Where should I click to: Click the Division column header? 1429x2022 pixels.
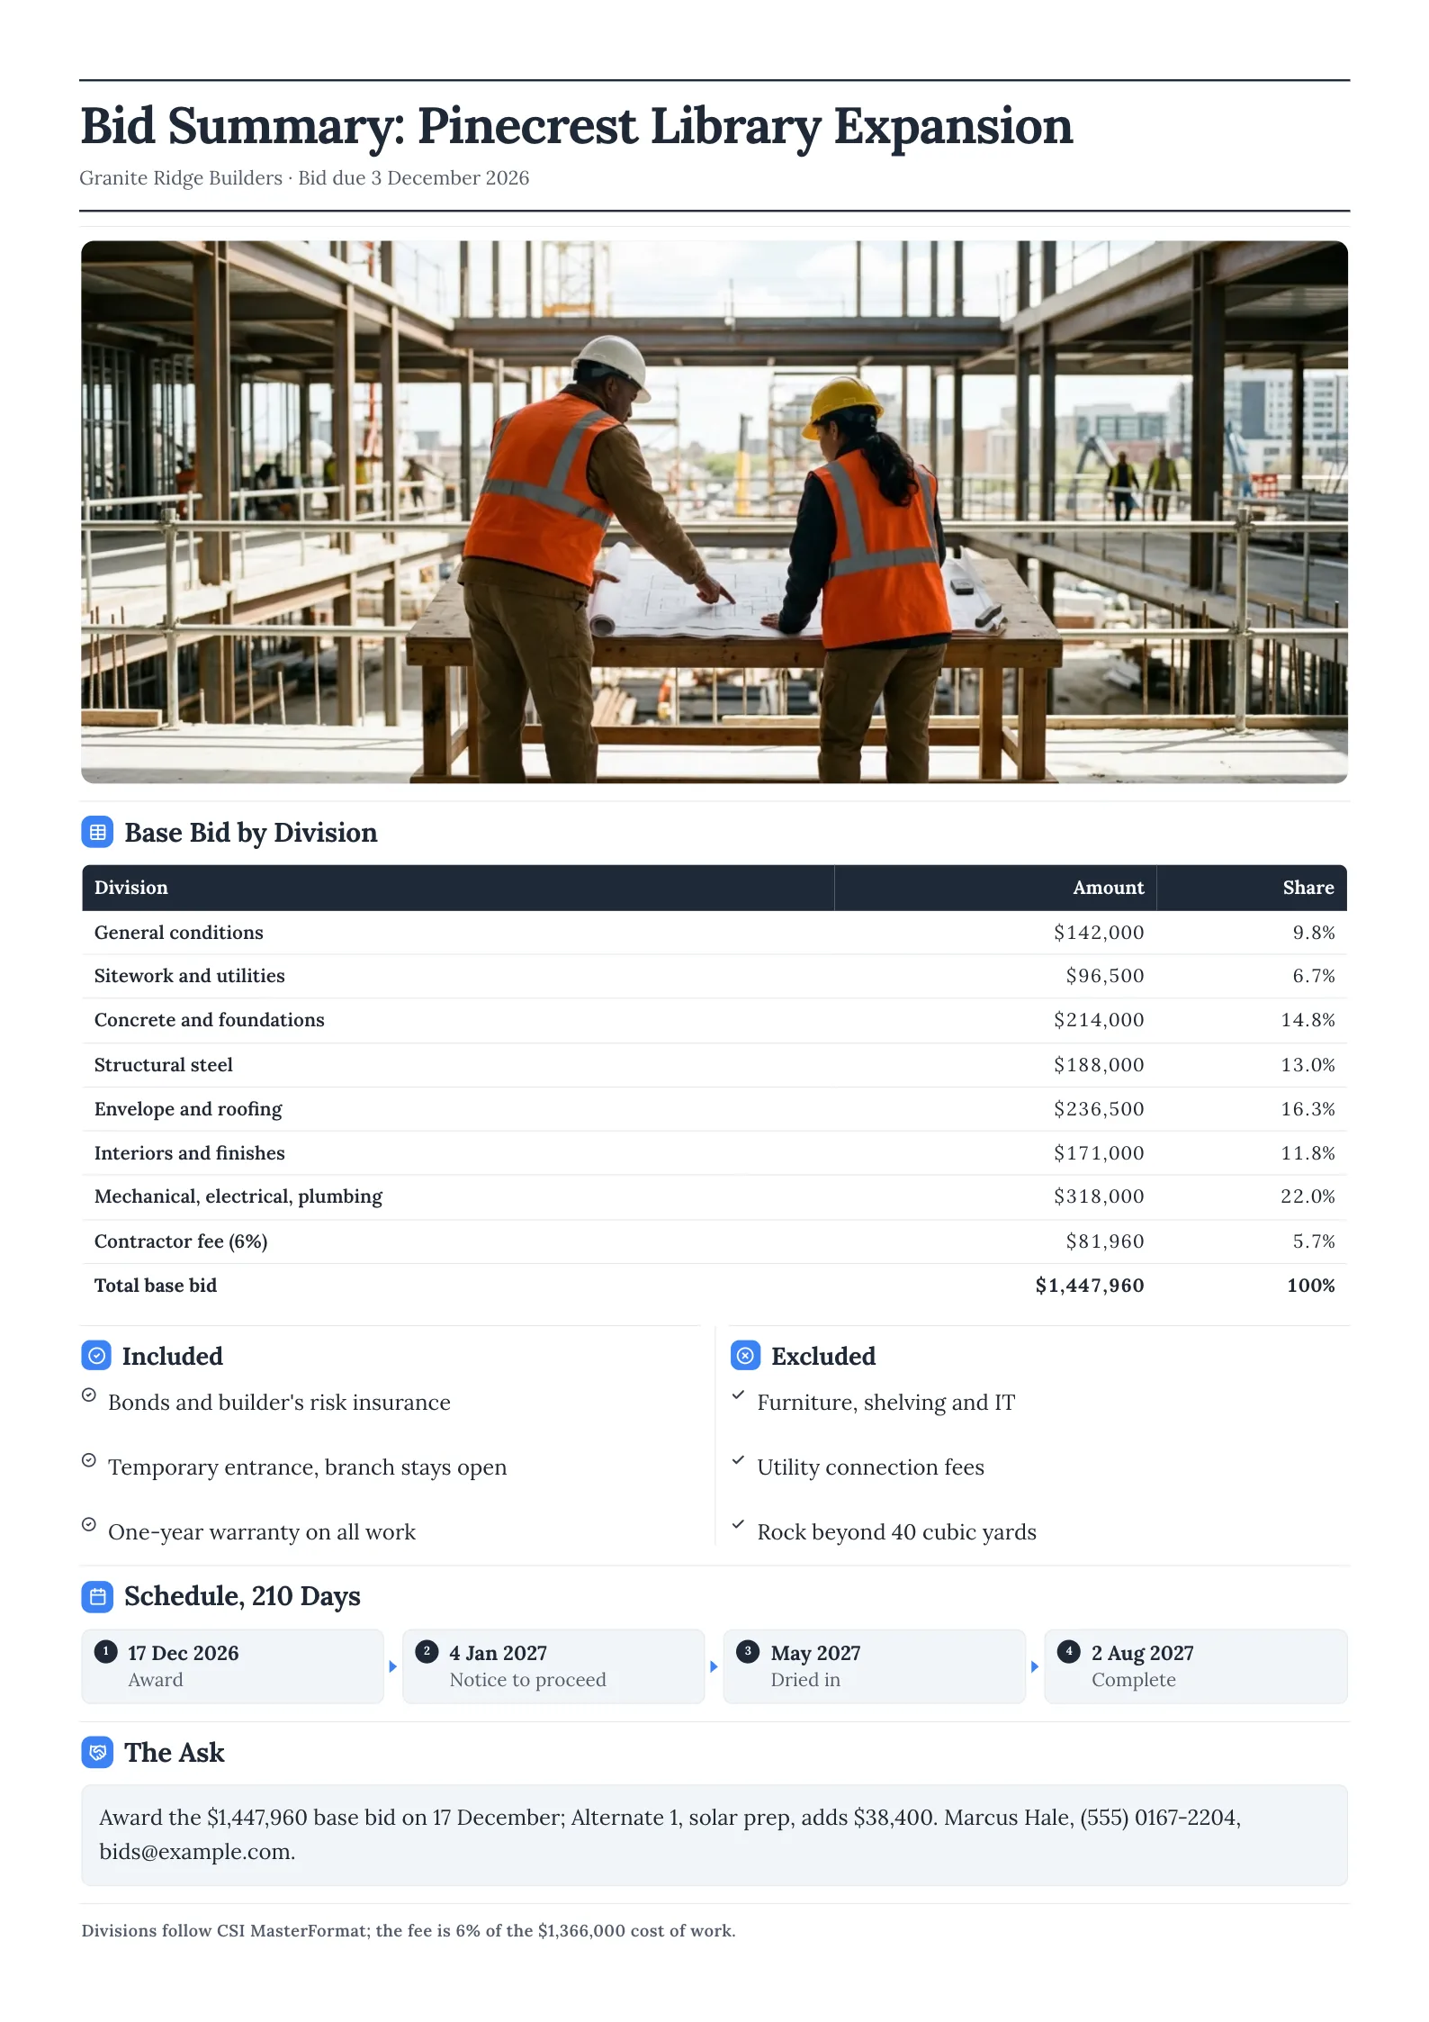click(131, 888)
